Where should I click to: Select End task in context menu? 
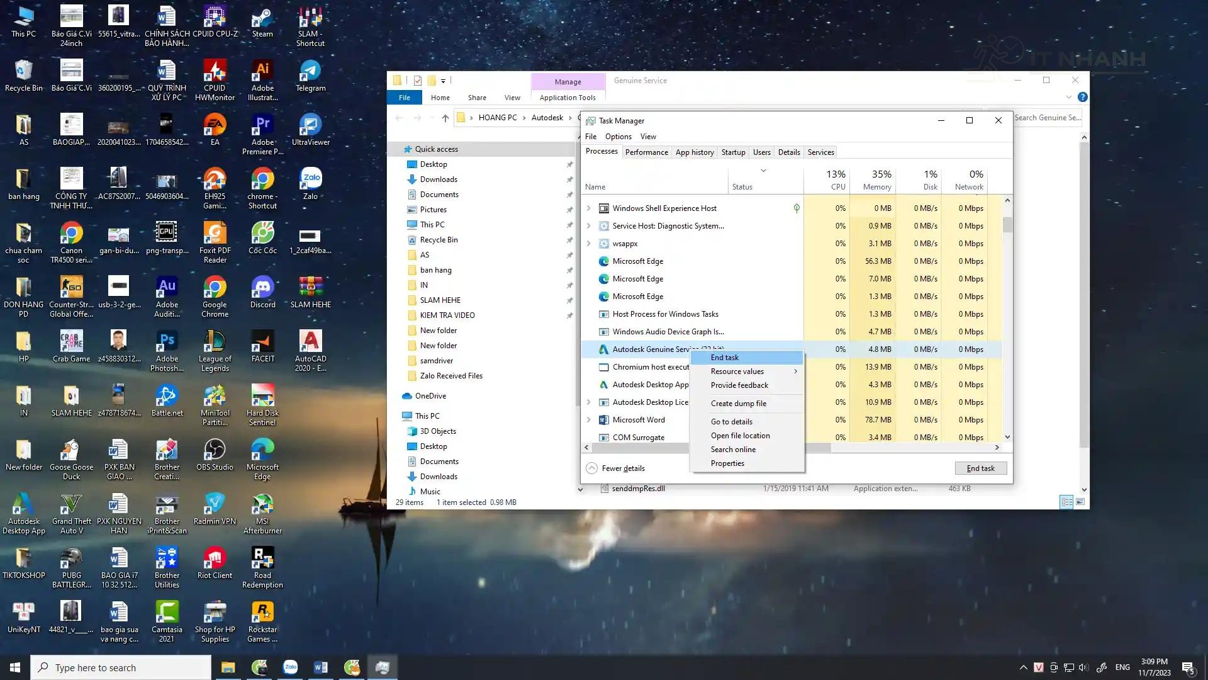725,358
